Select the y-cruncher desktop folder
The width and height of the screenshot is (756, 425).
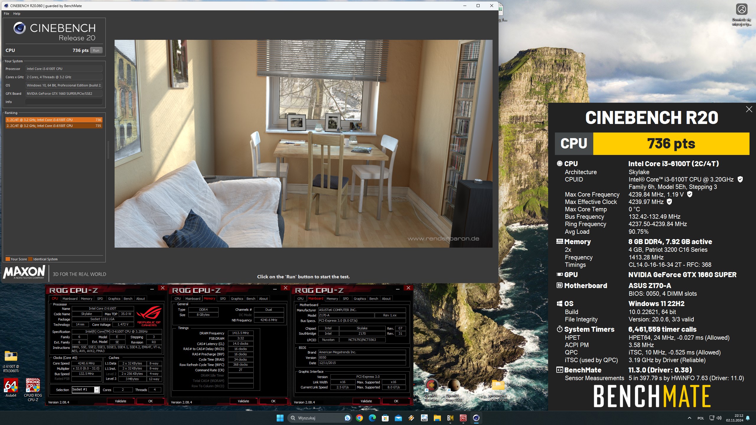pyautogui.click(x=498, y=390)
